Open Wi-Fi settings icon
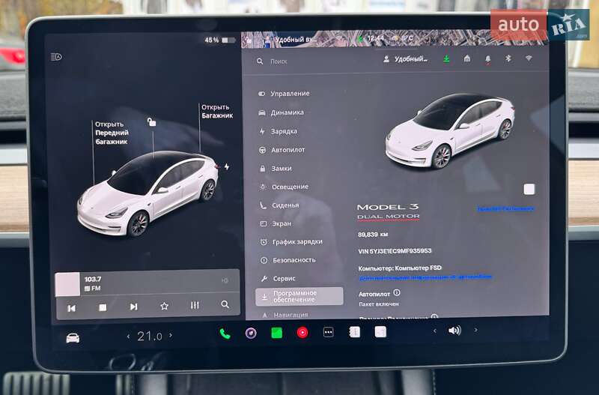This screenshot has width=599, height=395. [529, 58]
